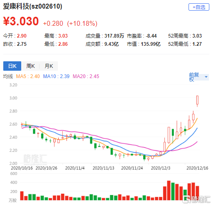
Task: Click the percent change (+10.18%)
Action: (x=82, y=23)
